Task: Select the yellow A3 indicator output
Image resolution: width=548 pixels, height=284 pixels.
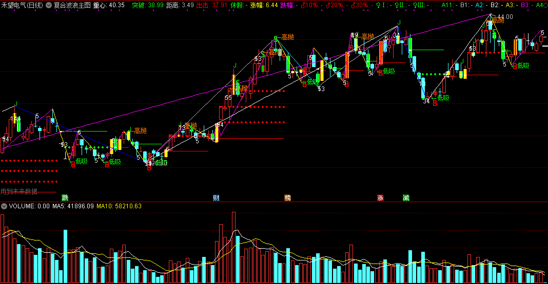Action: [512, 5]
